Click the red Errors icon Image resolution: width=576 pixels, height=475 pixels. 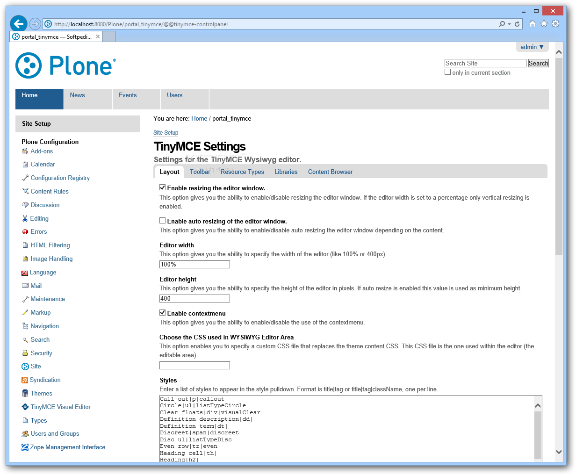tap(25, 232)
